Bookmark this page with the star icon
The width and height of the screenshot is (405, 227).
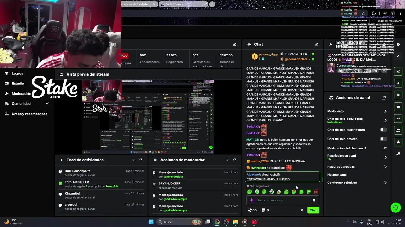click(x=363, y=13)
